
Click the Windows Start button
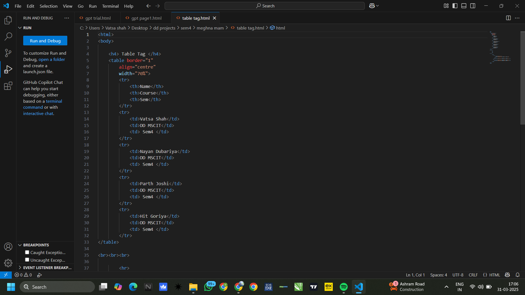tap(11, 287)
